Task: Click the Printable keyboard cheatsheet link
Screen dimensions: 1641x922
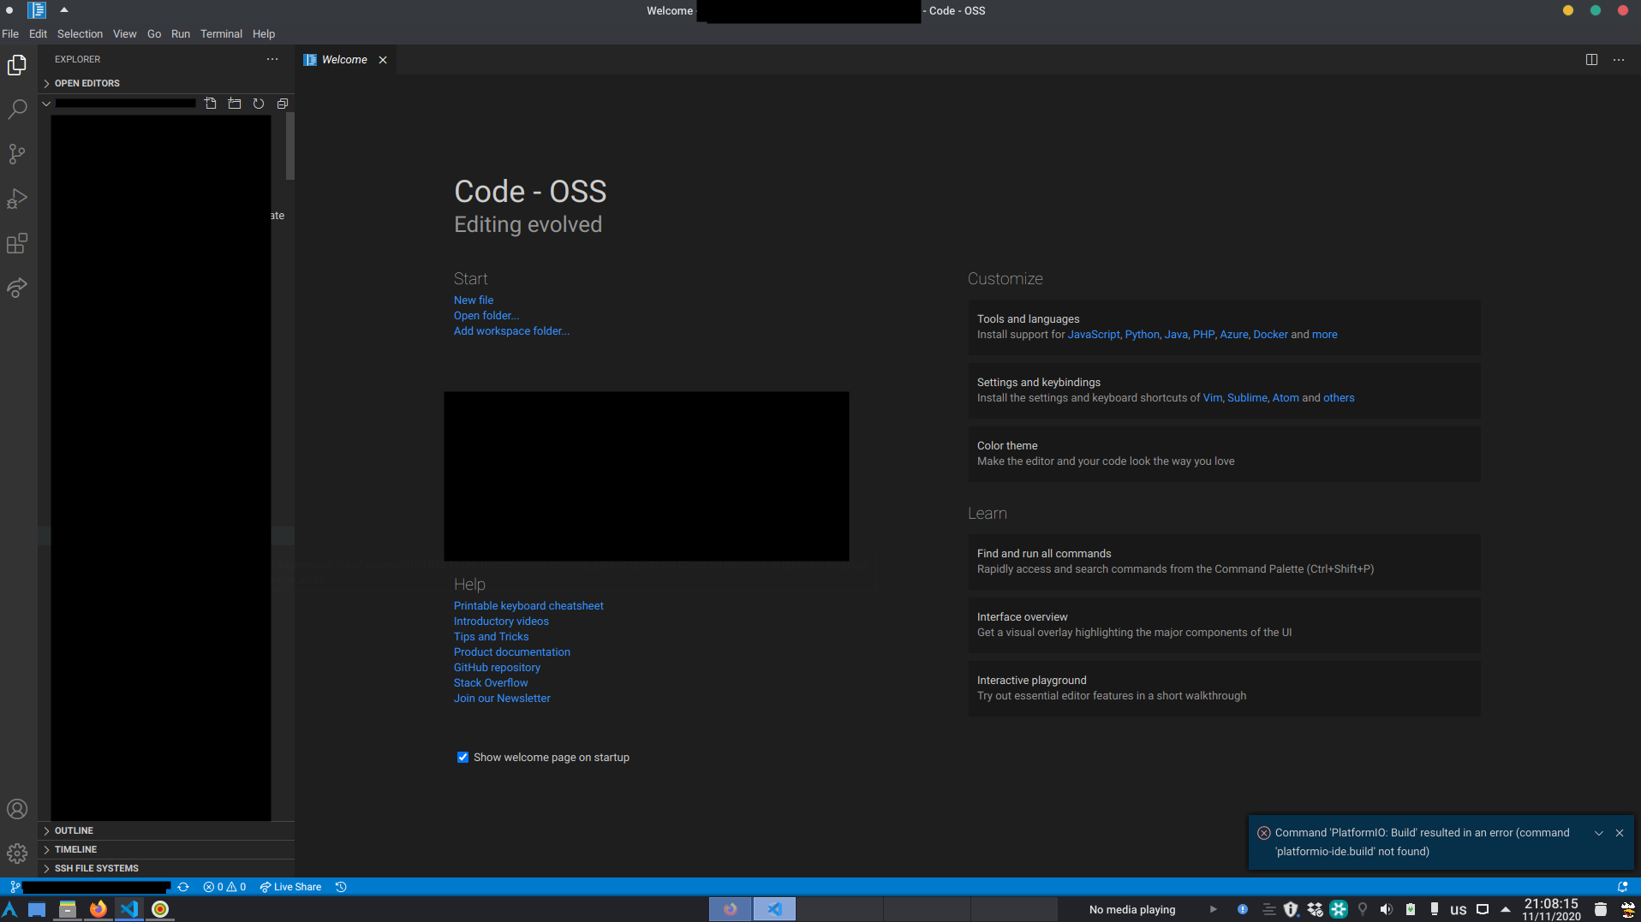Action: pyautogui.click(x=528, y=605)
